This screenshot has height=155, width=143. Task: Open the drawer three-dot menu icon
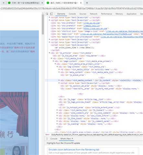click(47, 138)
